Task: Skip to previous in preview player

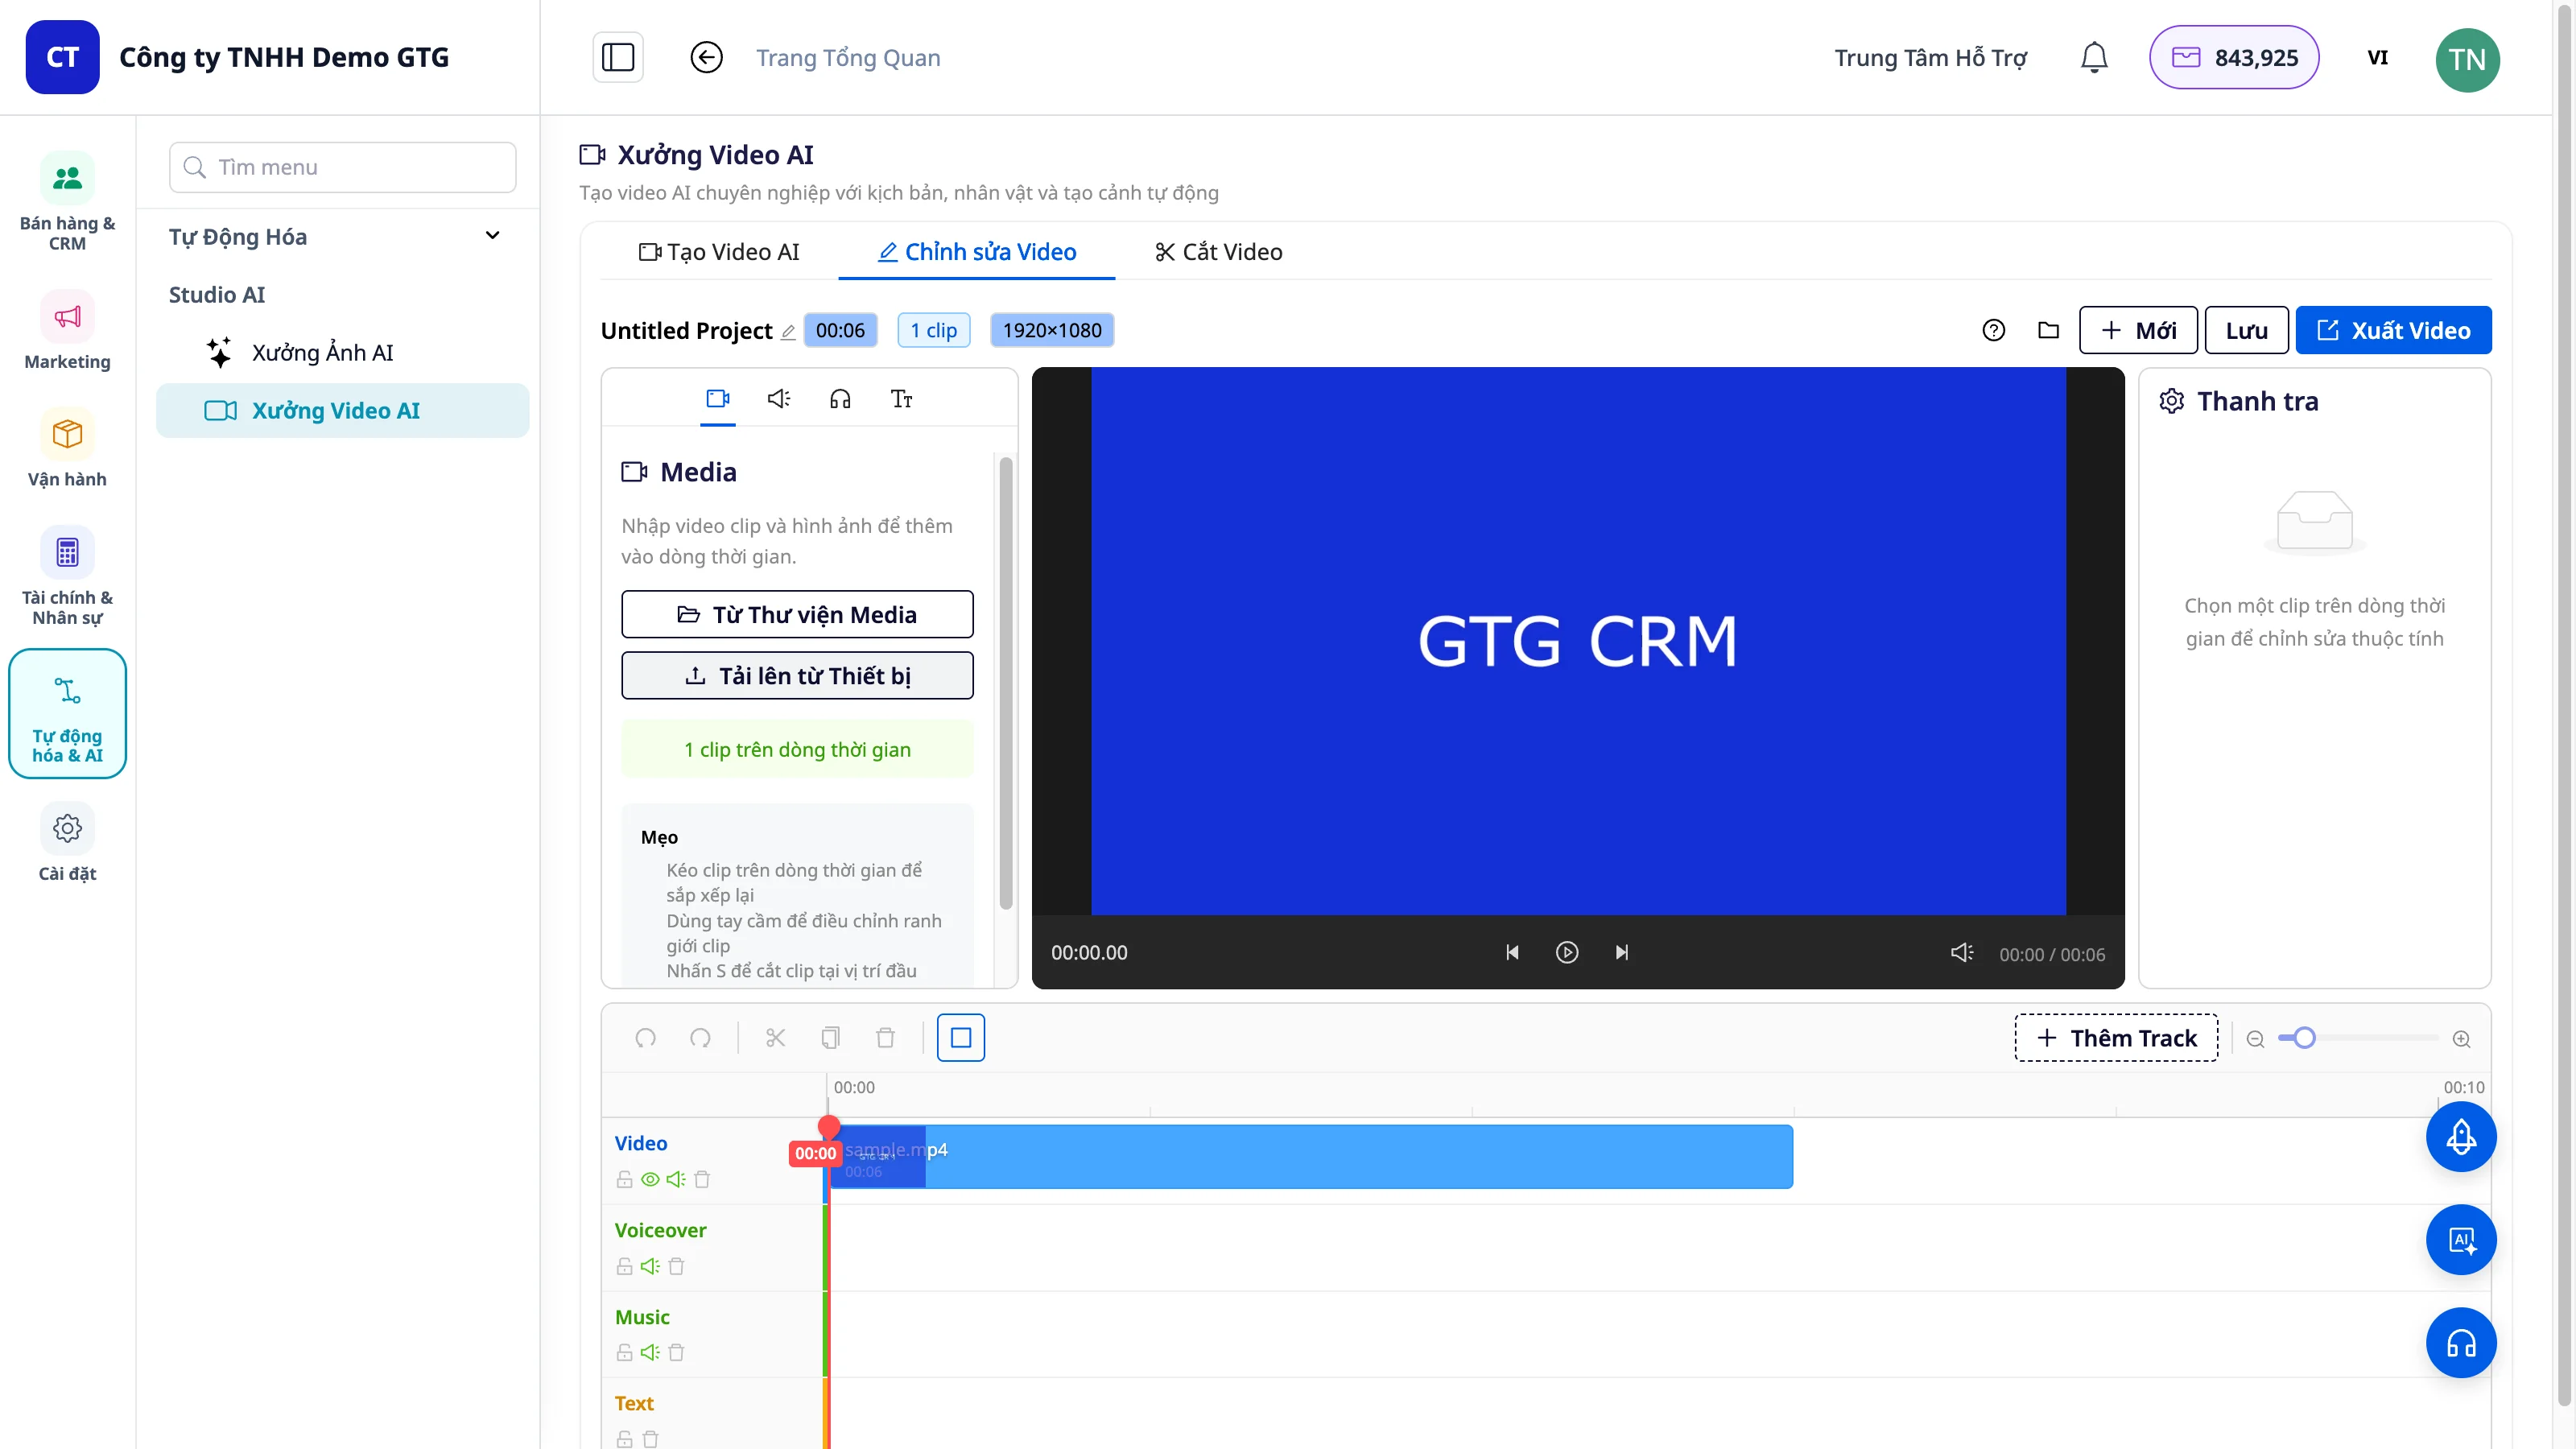Action: [x=1512, y=952]
